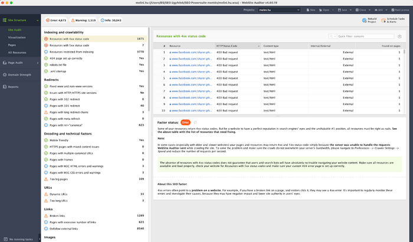The width and height of the screenshot is (413, 242).
Task: Click the Quick Filter input field
Action: [366, 37]
